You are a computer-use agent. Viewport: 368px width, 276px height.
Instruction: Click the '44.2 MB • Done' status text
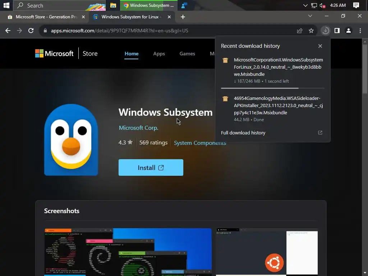tap(249, 119)
